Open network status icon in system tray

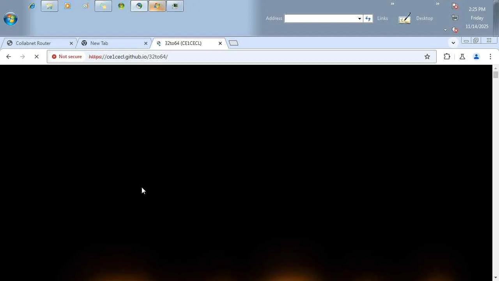coord(455,18)
